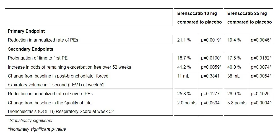Click the Brensocatib 25 mg column header

coord(249,18)
